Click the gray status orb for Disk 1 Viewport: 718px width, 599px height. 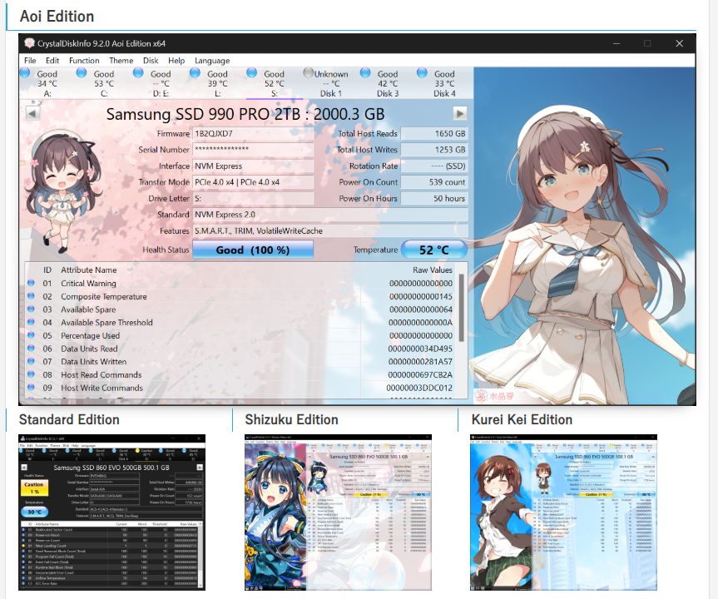click(x=308, y=73)
